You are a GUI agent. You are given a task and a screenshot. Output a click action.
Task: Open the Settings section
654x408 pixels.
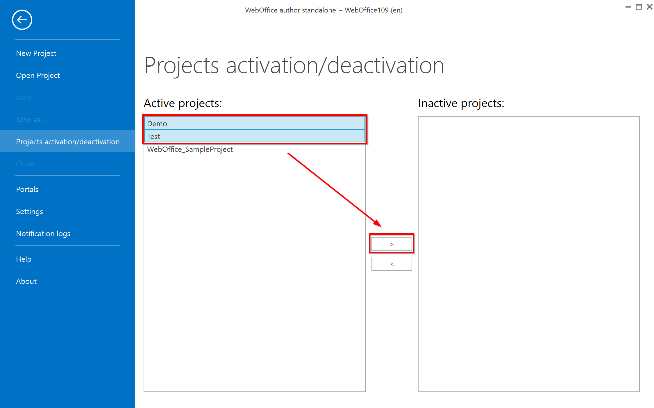click(29, 211)
